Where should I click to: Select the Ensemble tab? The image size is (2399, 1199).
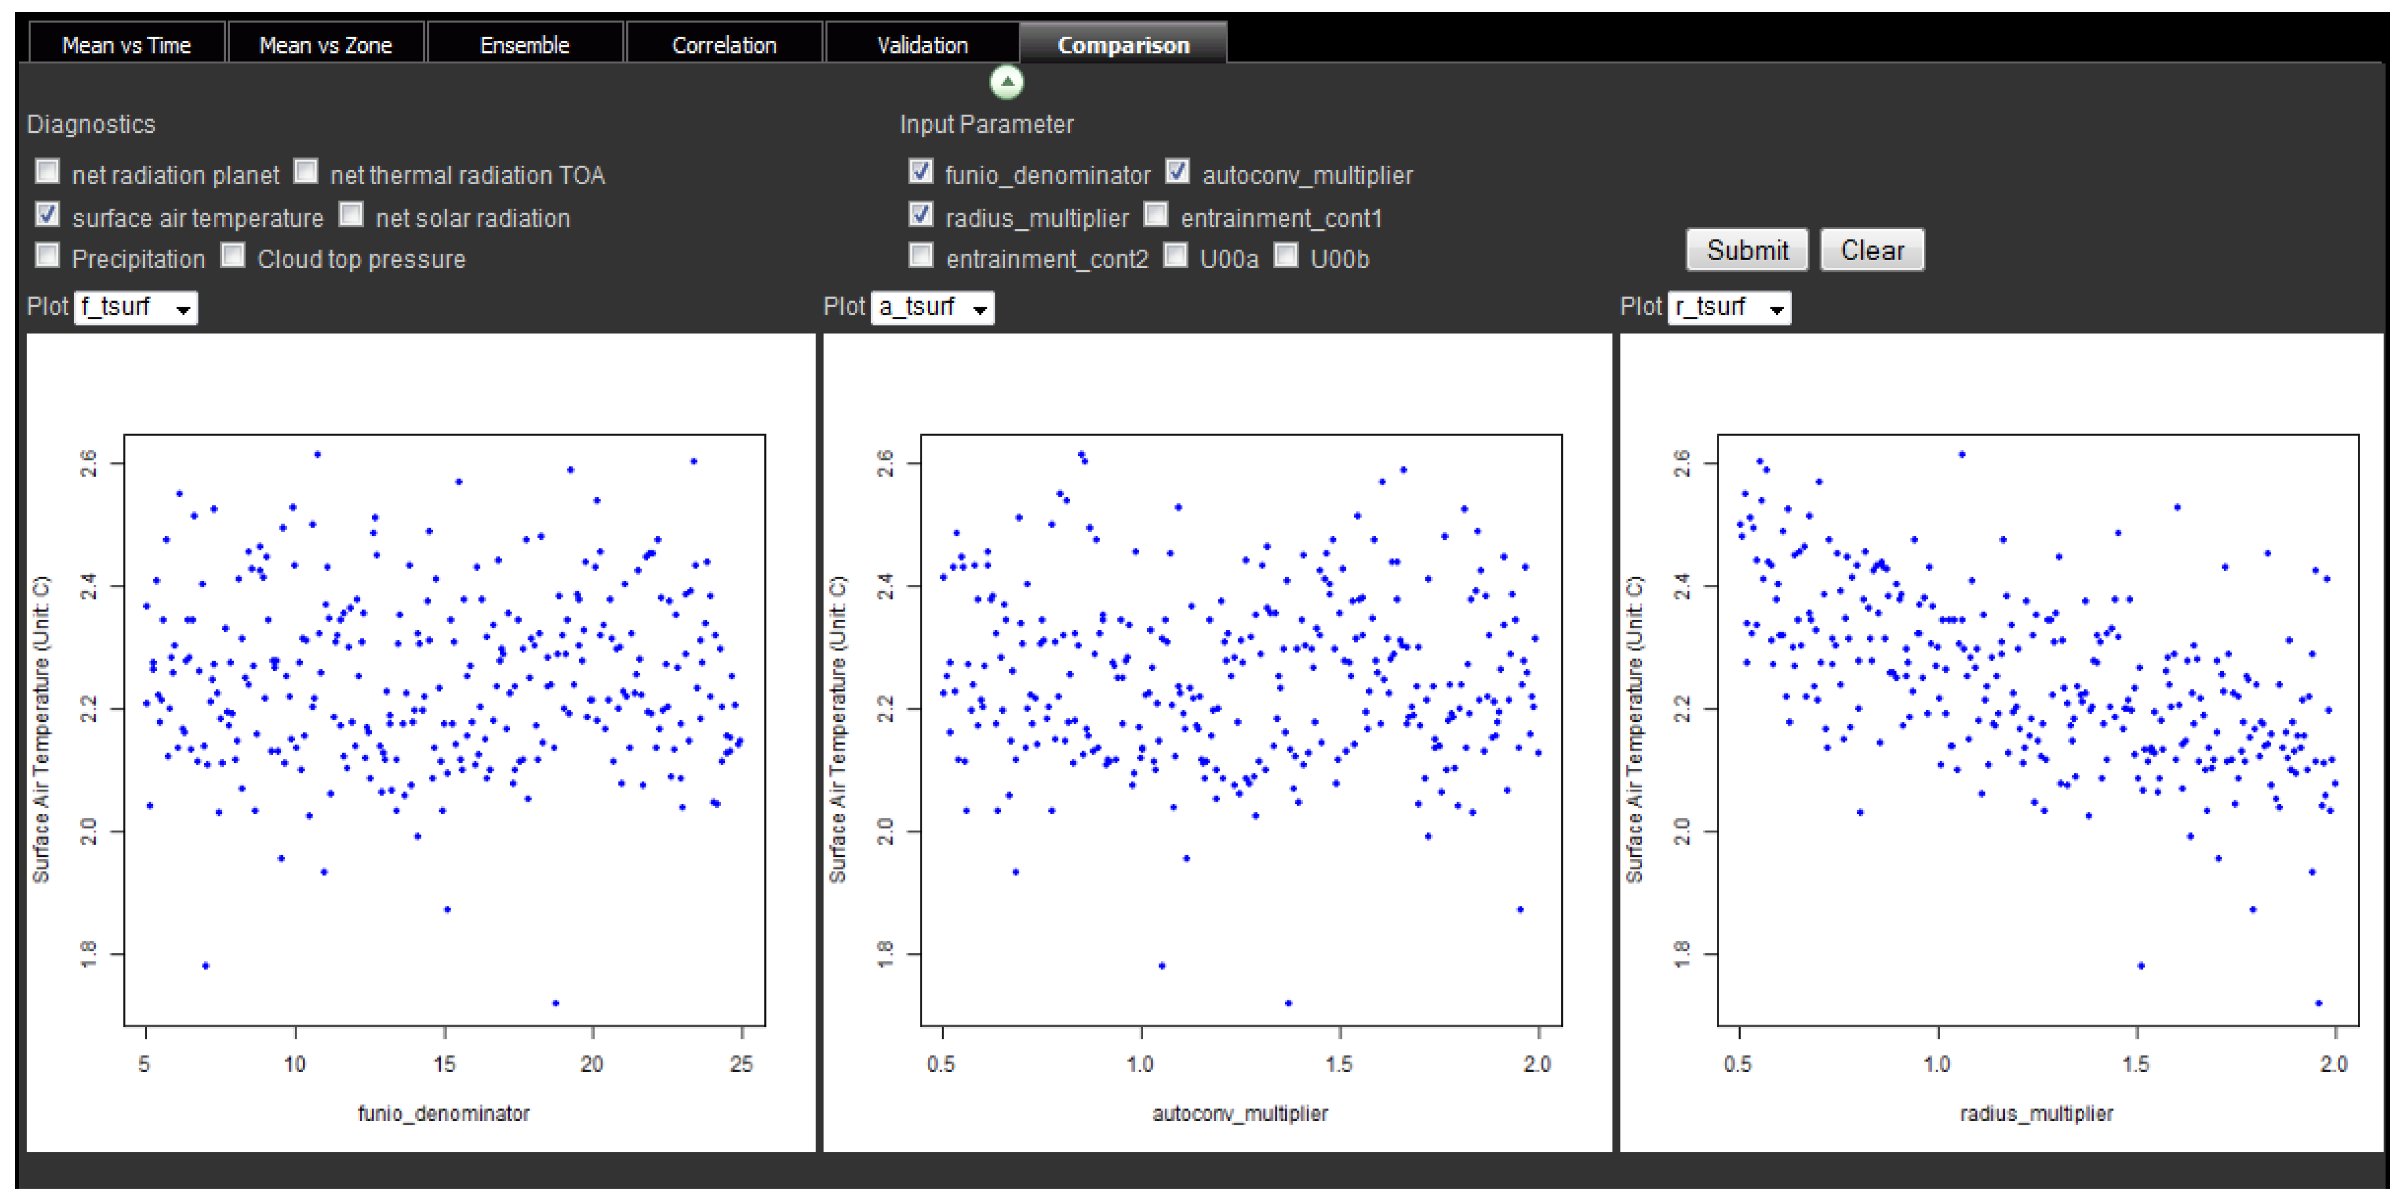click(524, 44)
